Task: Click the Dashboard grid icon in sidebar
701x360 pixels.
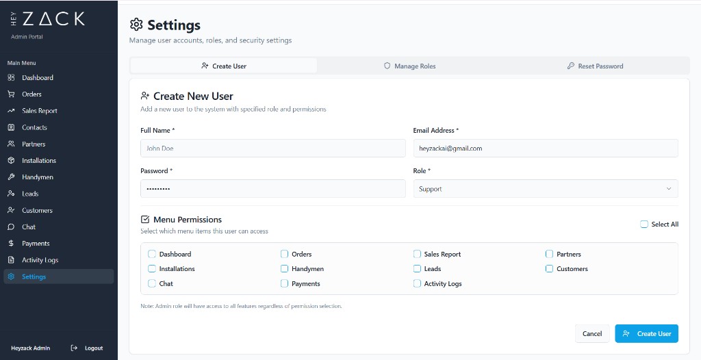Action: 11,78
